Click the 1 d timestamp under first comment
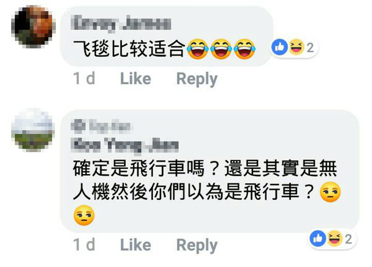 click(84, 78)
